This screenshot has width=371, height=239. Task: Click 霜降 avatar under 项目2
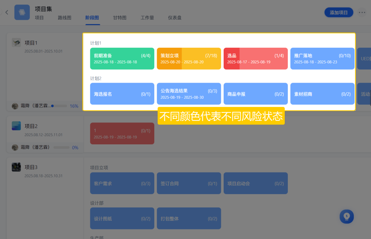point(15,147)
